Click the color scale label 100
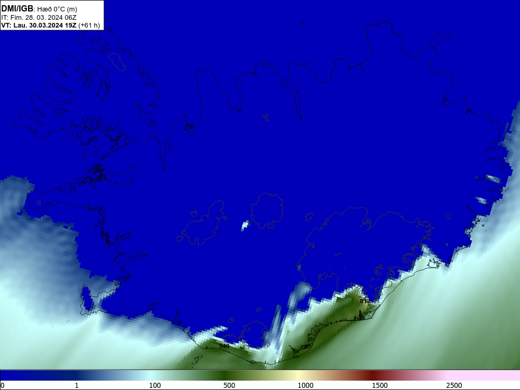 [155, 385]
